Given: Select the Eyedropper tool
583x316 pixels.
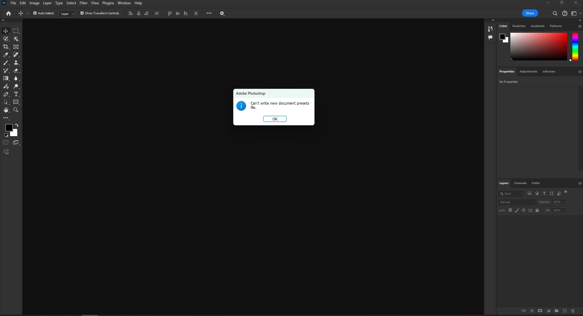Looking at the screenshot, I should [x=6, y=55].
